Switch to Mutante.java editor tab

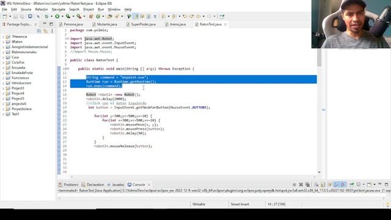point(104,24)
